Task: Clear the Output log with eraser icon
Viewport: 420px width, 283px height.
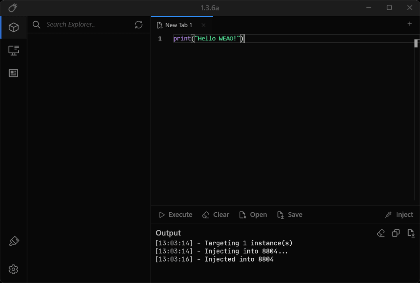Action: [x=381, y=233]
